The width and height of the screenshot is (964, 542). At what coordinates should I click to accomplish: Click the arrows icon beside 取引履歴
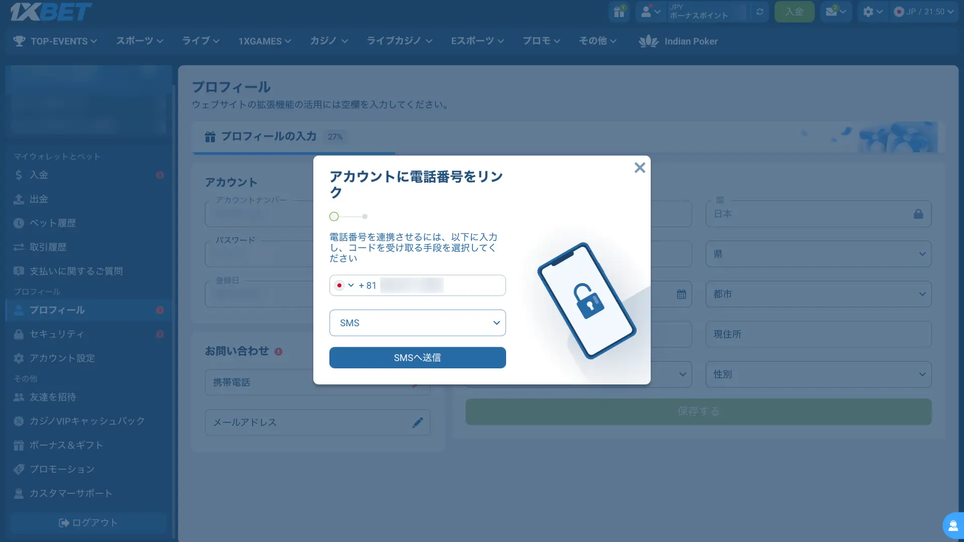coord(19,247)
